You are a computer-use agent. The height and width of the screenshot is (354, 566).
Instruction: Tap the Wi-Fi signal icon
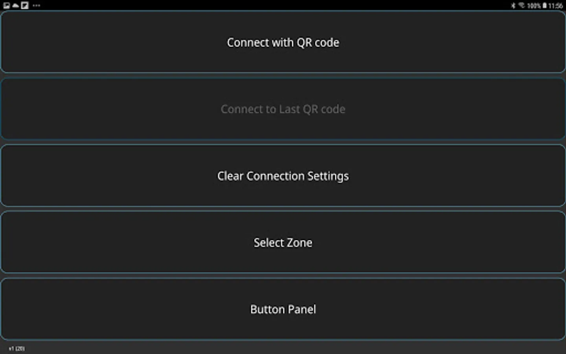coord(522,6)
